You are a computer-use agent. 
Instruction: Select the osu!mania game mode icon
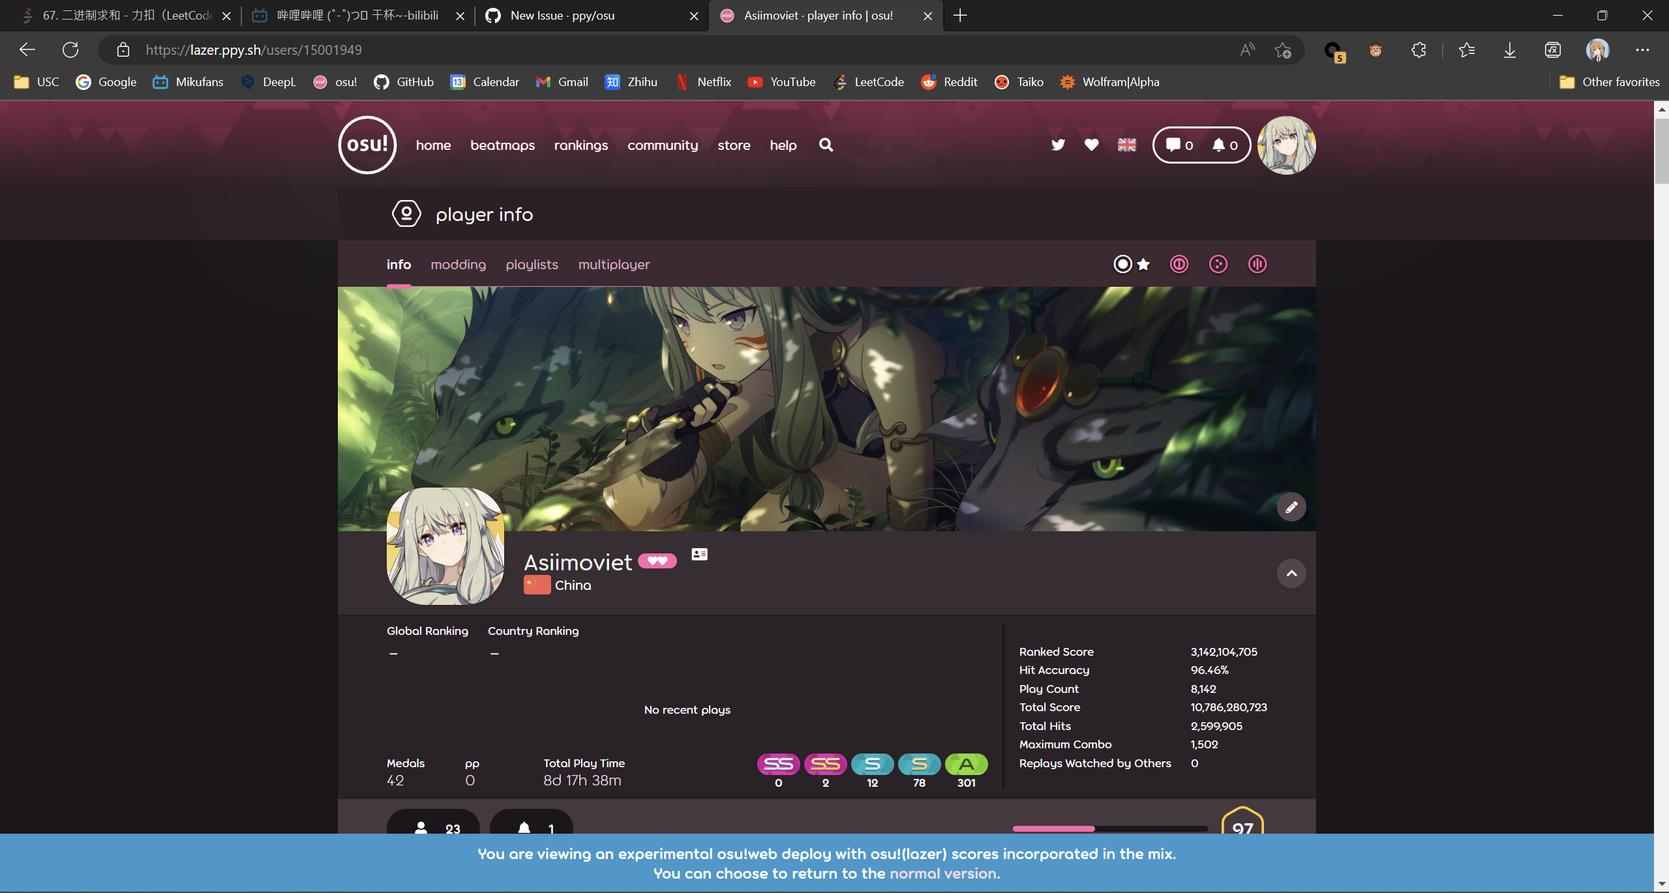(x=1256, y=264)
